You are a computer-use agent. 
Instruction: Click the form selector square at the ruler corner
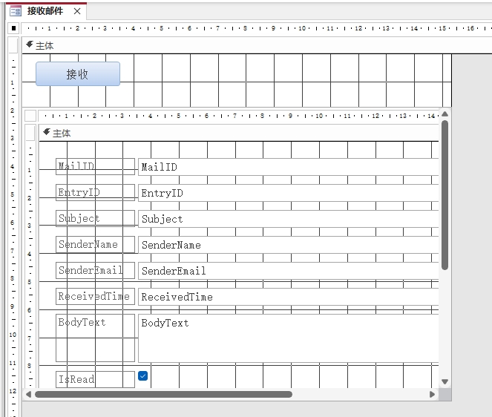click(x=13, y=28)
